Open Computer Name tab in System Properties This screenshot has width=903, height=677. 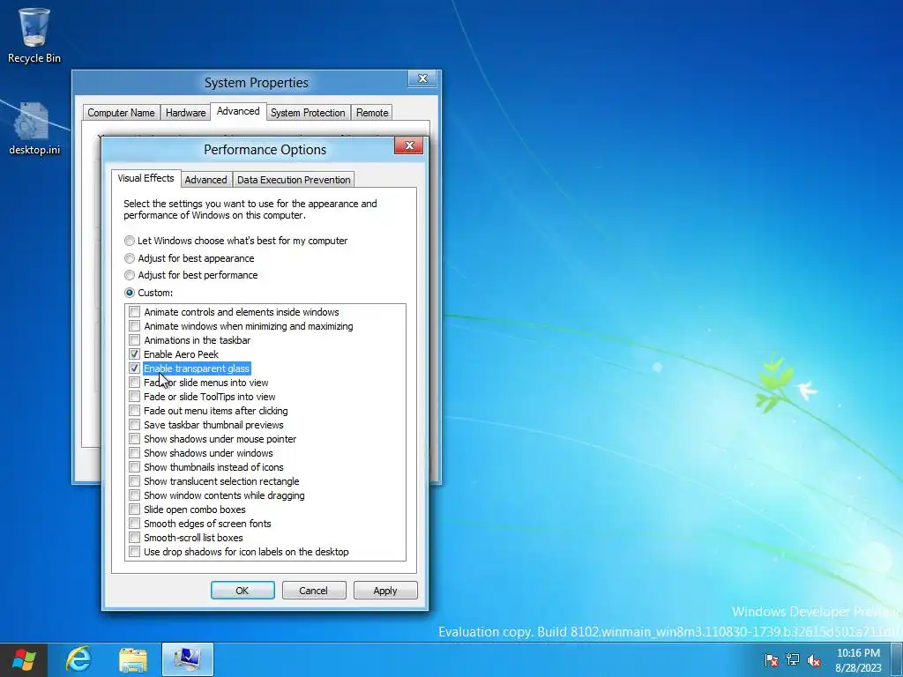121,113
